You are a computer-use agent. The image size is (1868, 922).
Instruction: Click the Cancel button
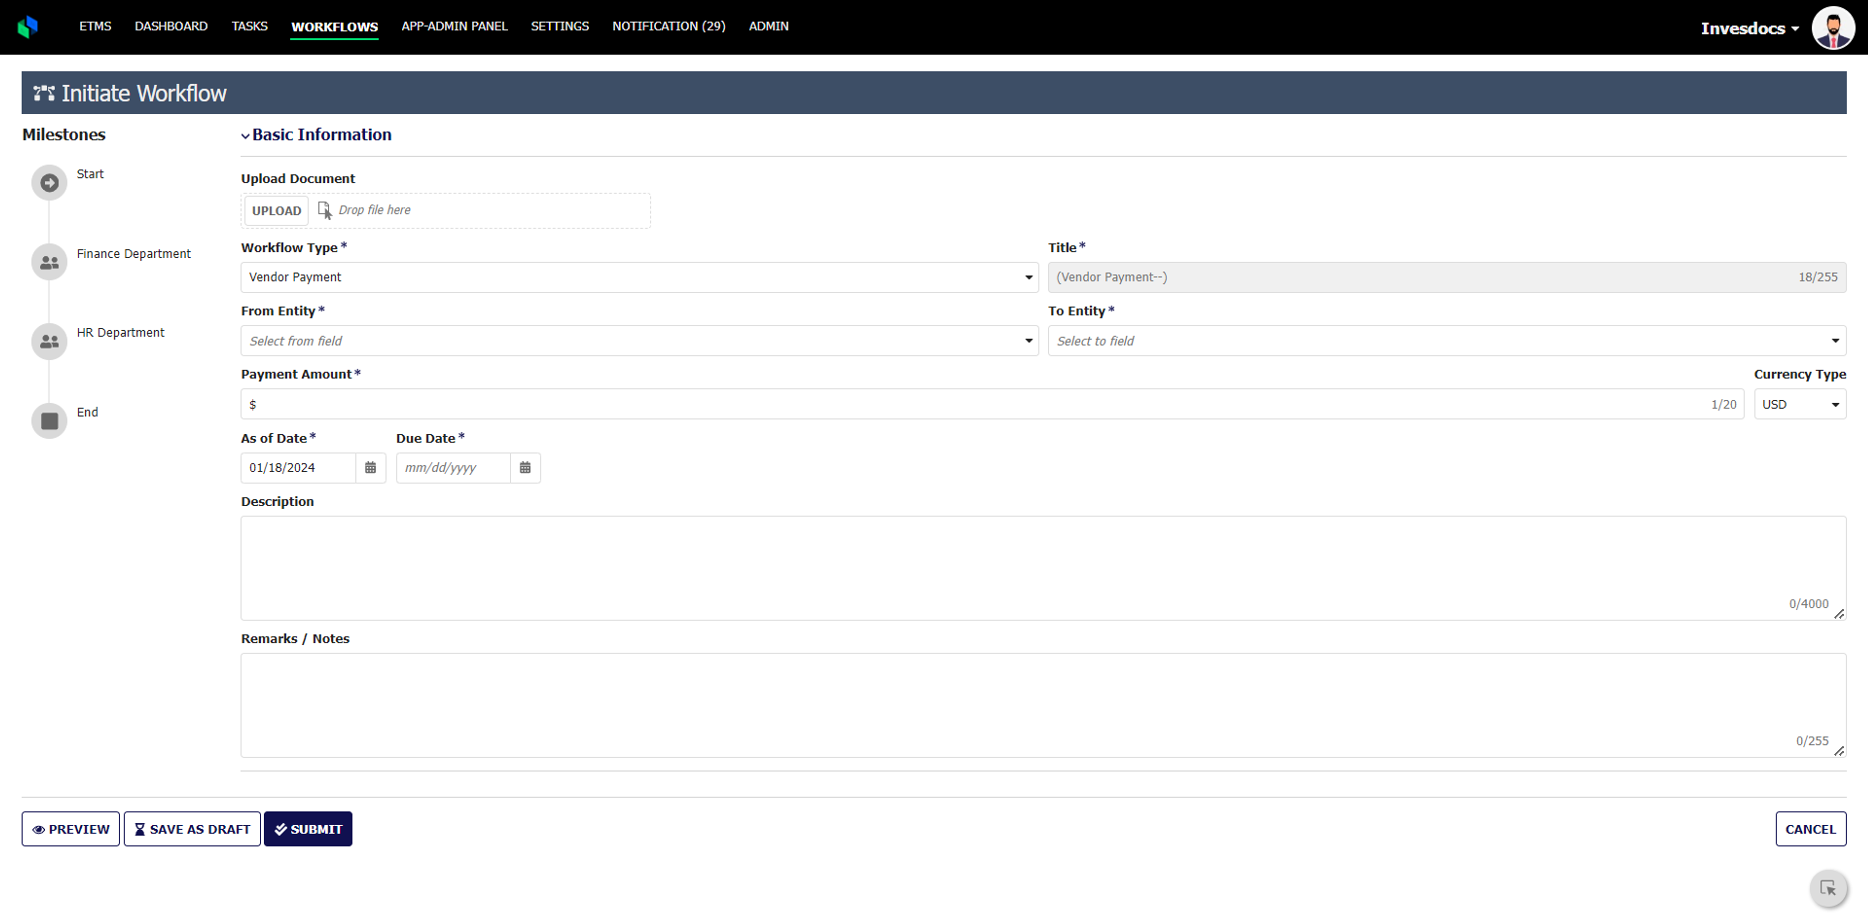tap(1811, 829)
